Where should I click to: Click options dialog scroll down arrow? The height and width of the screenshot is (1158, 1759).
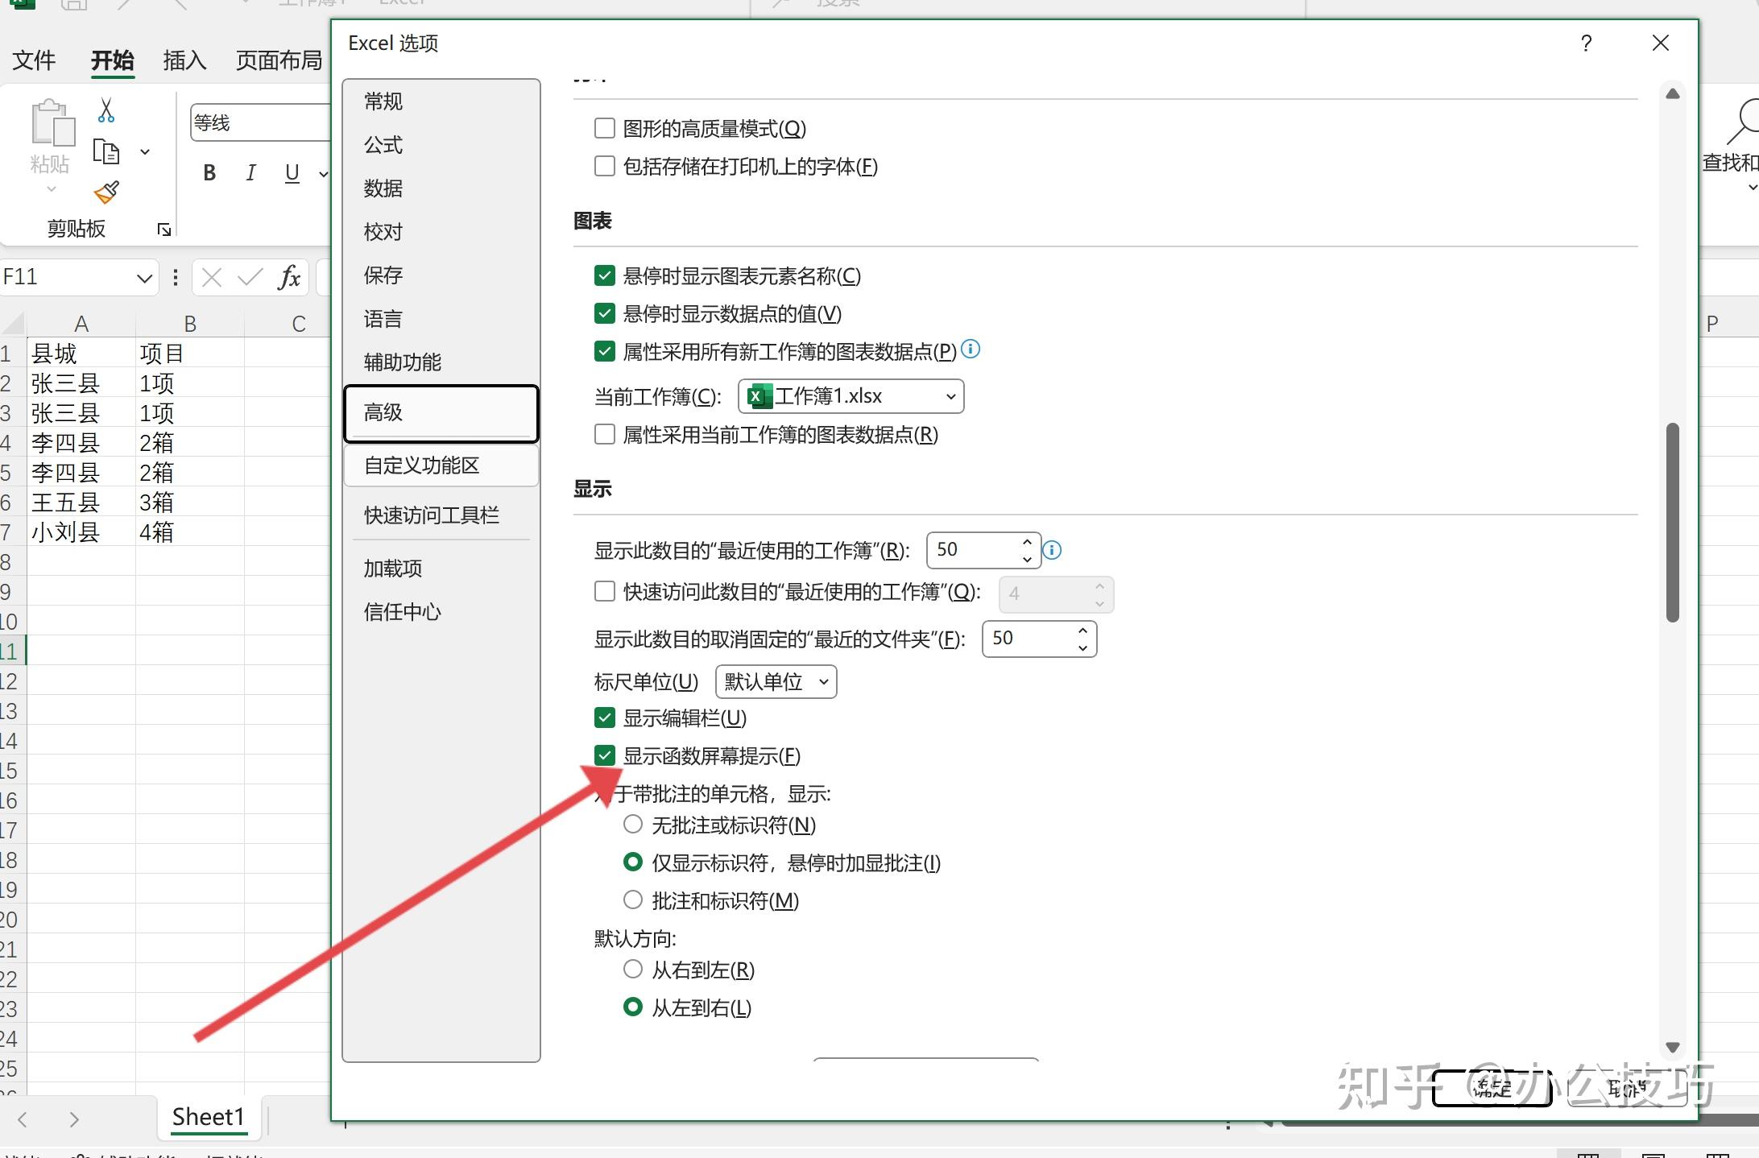tap(1673, 1047)
